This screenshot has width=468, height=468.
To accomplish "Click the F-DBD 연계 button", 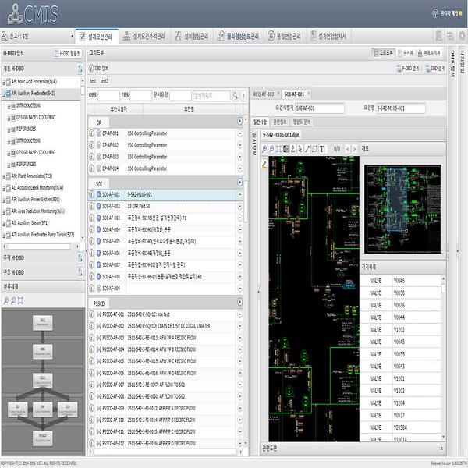I will [409, 68].
